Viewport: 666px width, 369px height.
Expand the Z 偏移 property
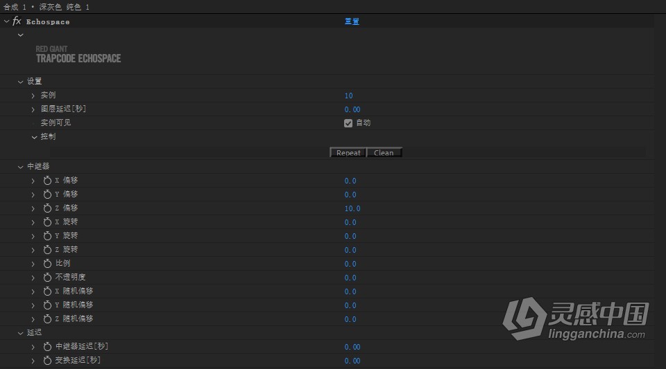click(33, 208)
